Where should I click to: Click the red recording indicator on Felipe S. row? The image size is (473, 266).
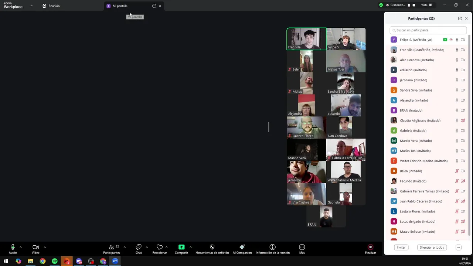tap(451, 40)
